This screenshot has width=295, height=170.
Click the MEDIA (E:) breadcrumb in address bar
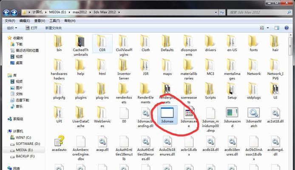57,12
